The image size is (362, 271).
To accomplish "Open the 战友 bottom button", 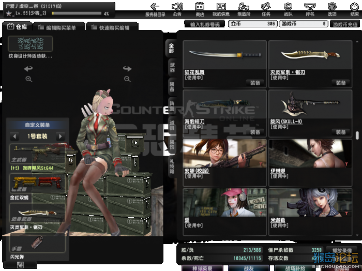I will pos(249,268).
